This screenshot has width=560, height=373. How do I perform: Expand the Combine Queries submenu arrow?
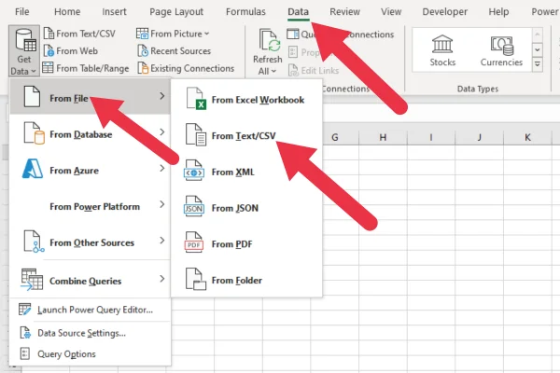tap(162, 279)
